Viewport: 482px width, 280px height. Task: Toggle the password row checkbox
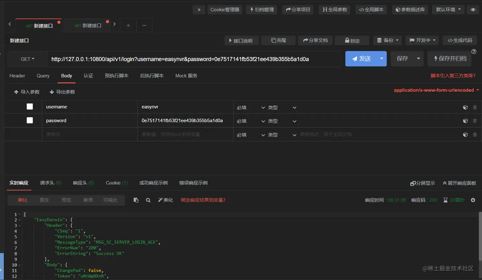tap(30, 120)
